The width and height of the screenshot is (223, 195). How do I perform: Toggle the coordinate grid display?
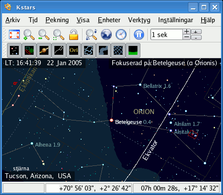pyautogui.click(x=118, y=50)
